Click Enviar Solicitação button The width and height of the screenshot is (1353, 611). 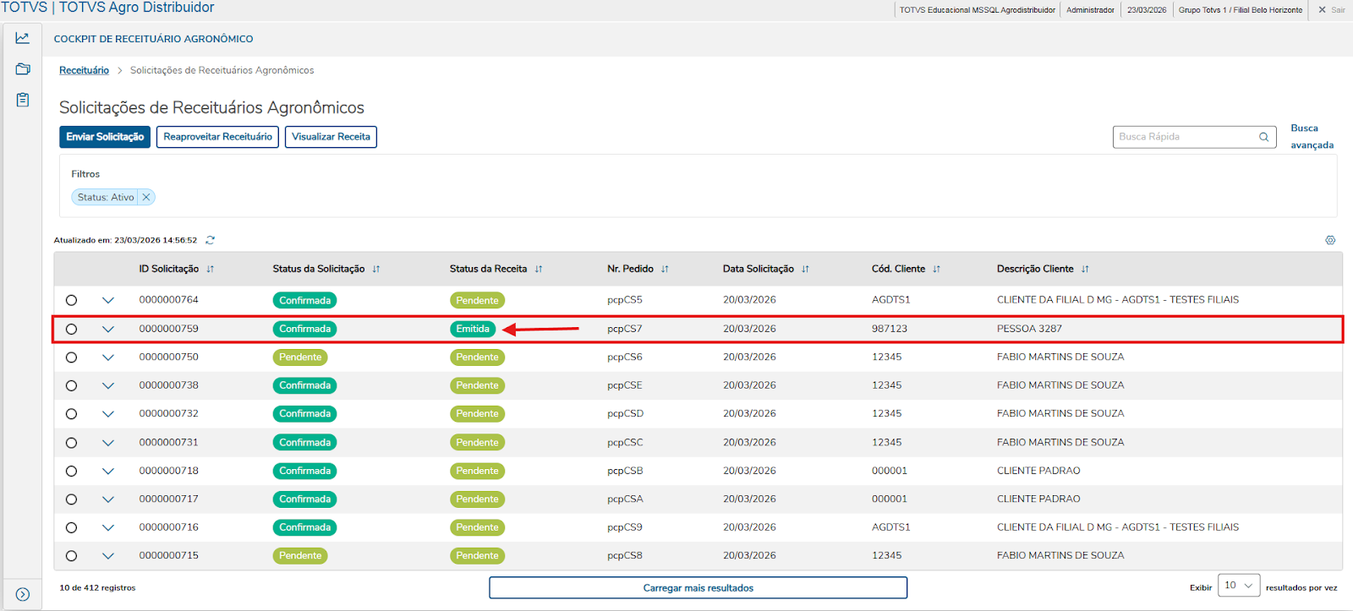tap(105, 137)
